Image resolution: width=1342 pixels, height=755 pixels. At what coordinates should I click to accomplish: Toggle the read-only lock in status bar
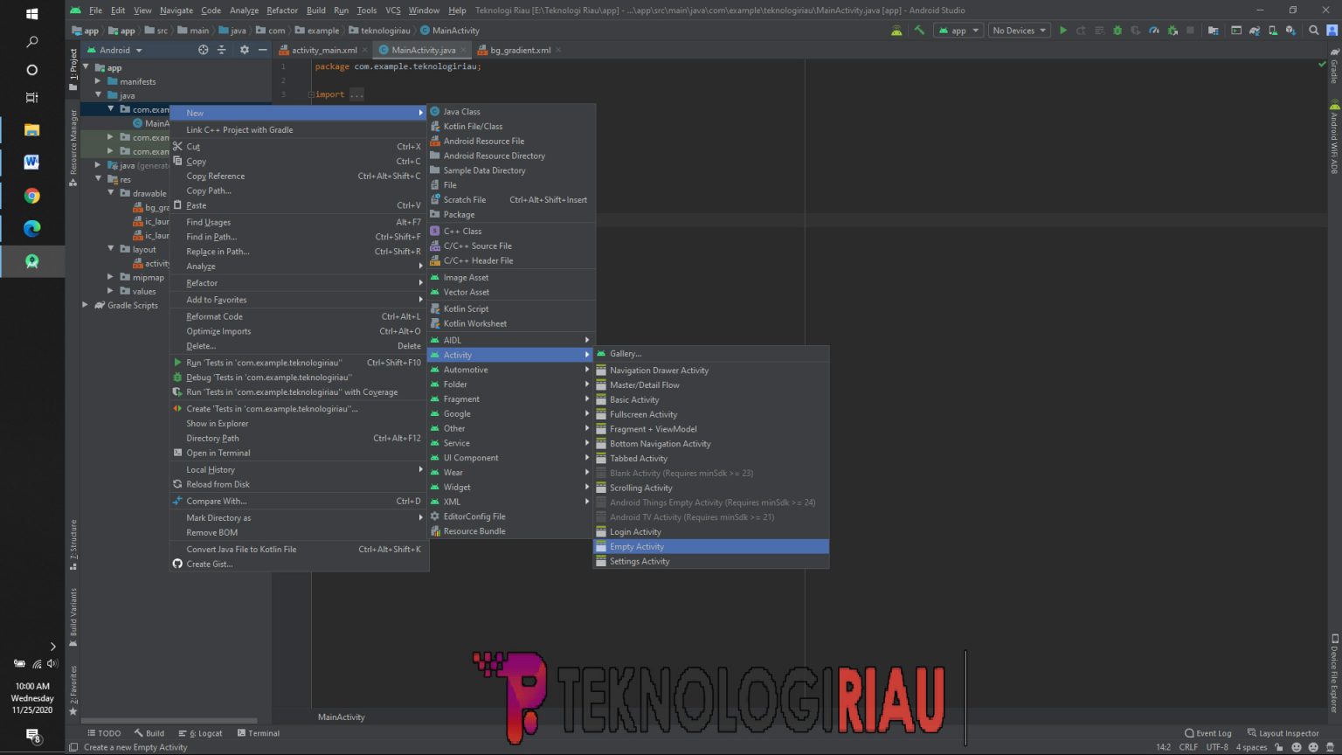tap(1281, 747)
